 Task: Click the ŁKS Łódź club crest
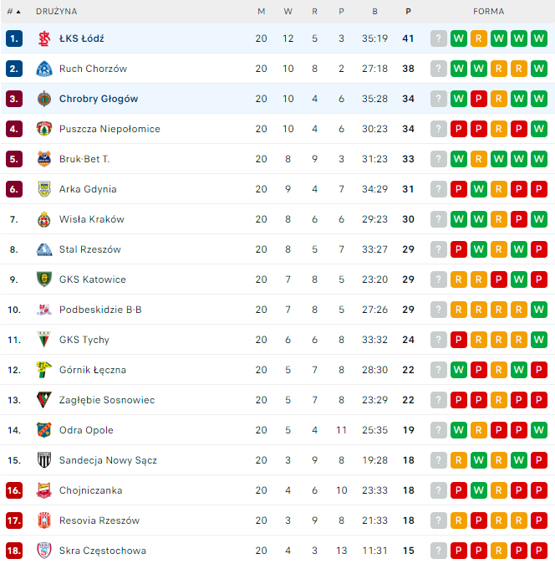click(44, 38)
